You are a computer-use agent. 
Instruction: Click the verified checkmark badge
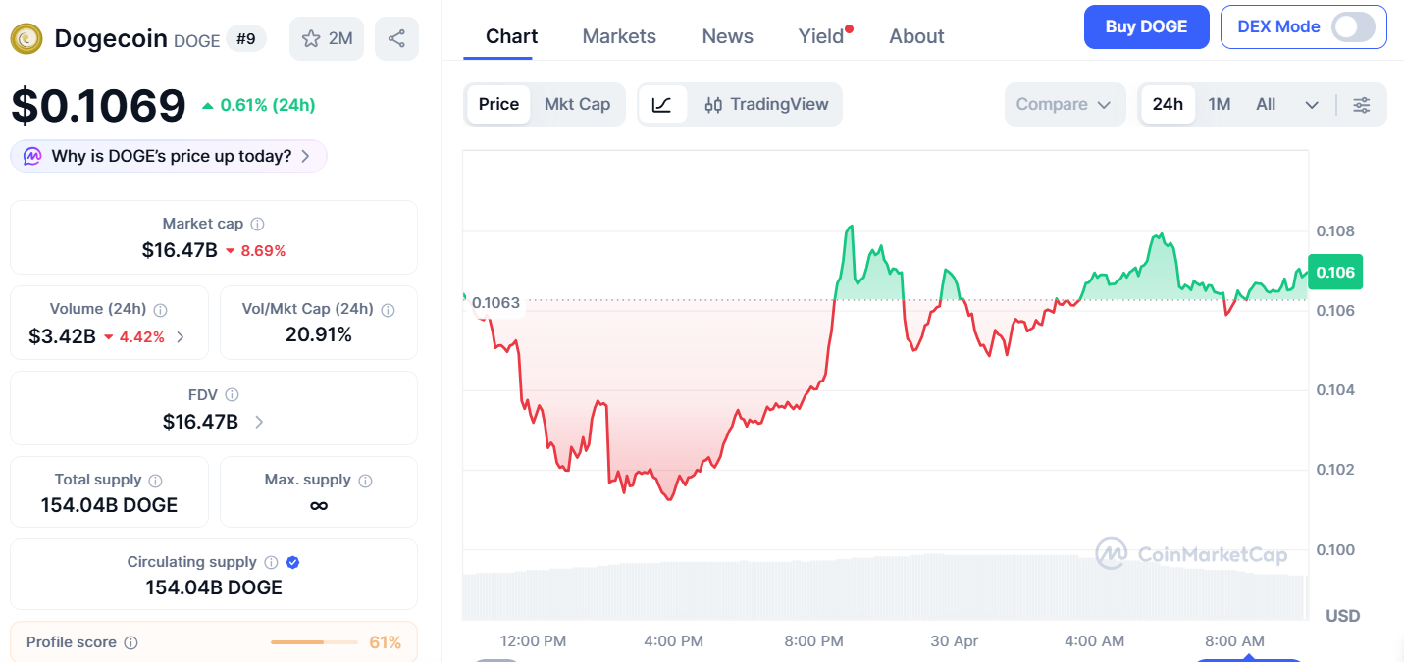292,562
